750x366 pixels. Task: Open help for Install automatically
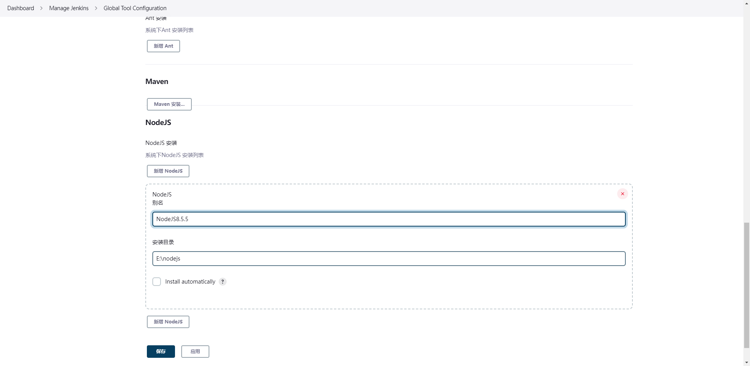point(223,282)
